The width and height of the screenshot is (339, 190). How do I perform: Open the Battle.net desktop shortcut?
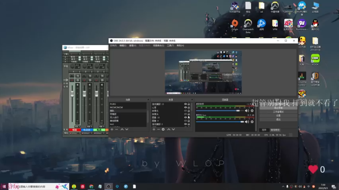pyautogui.click(x=261, y=25)
